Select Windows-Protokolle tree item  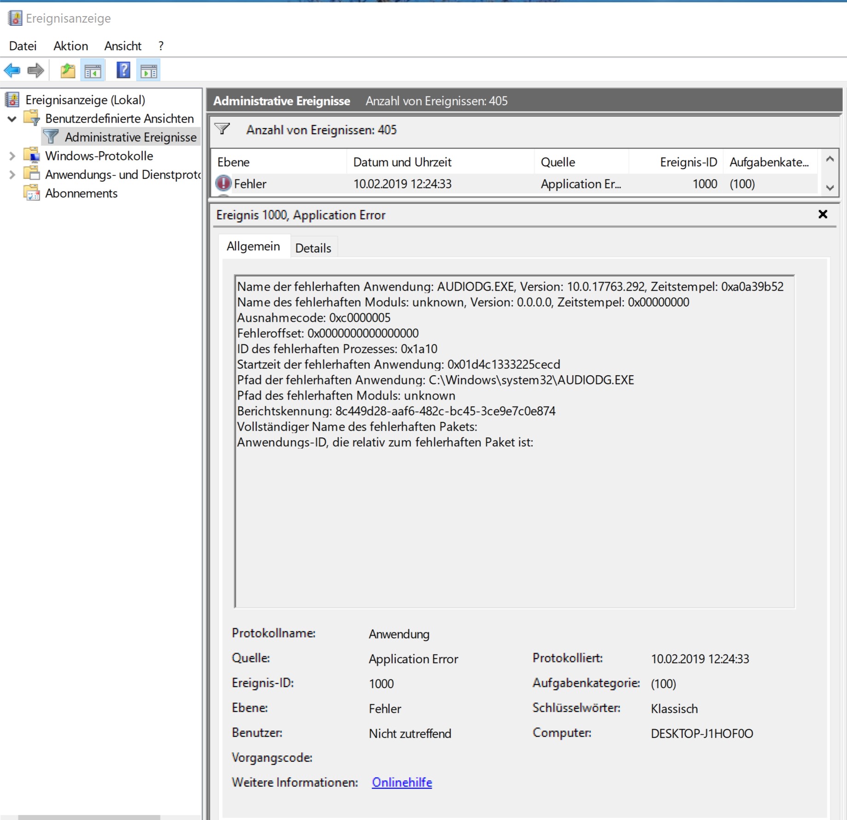(99, 155)
